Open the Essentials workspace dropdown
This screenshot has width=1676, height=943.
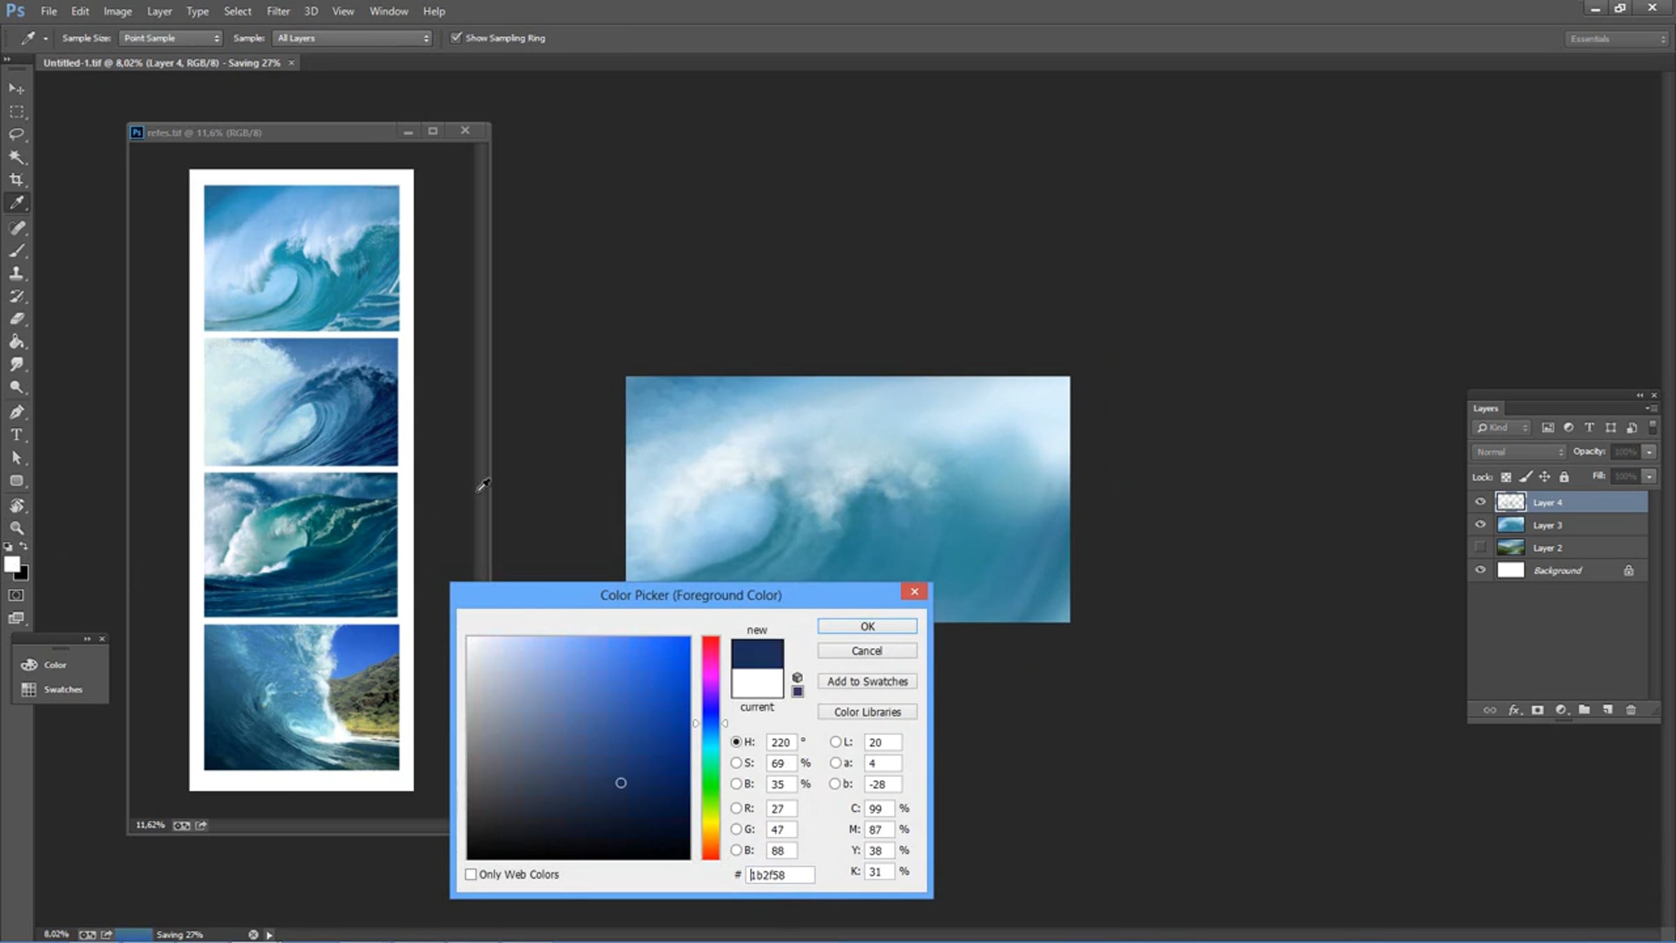pos(1617,39)
